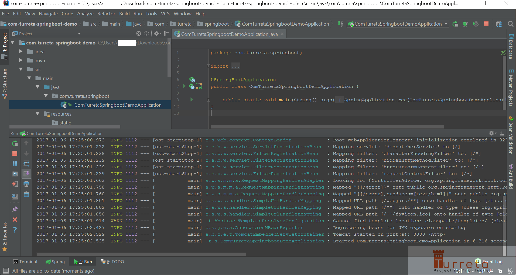Open the Terminal tool window
The width and height of the screenshot is (516, 275).
point(25,262)
